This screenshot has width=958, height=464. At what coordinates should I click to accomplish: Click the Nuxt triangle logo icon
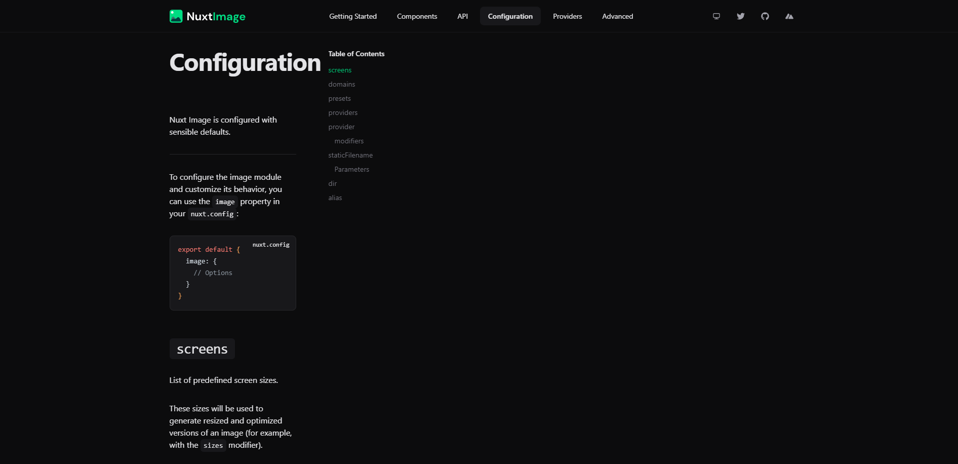[789, 16]
